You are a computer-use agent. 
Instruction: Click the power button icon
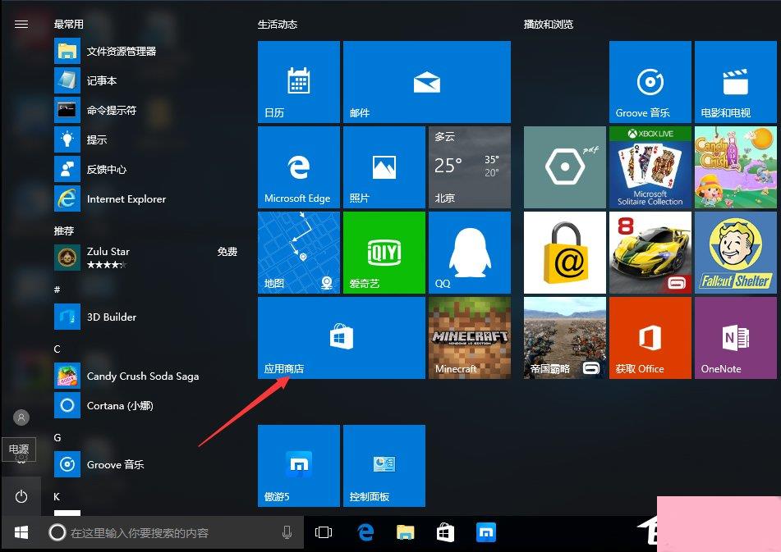pyautogui.click(x=21, y=496)
